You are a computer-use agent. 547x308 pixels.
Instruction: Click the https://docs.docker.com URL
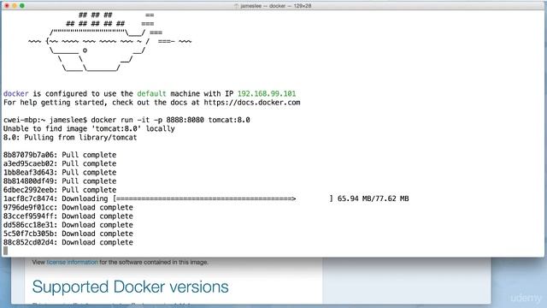[252, 103]
